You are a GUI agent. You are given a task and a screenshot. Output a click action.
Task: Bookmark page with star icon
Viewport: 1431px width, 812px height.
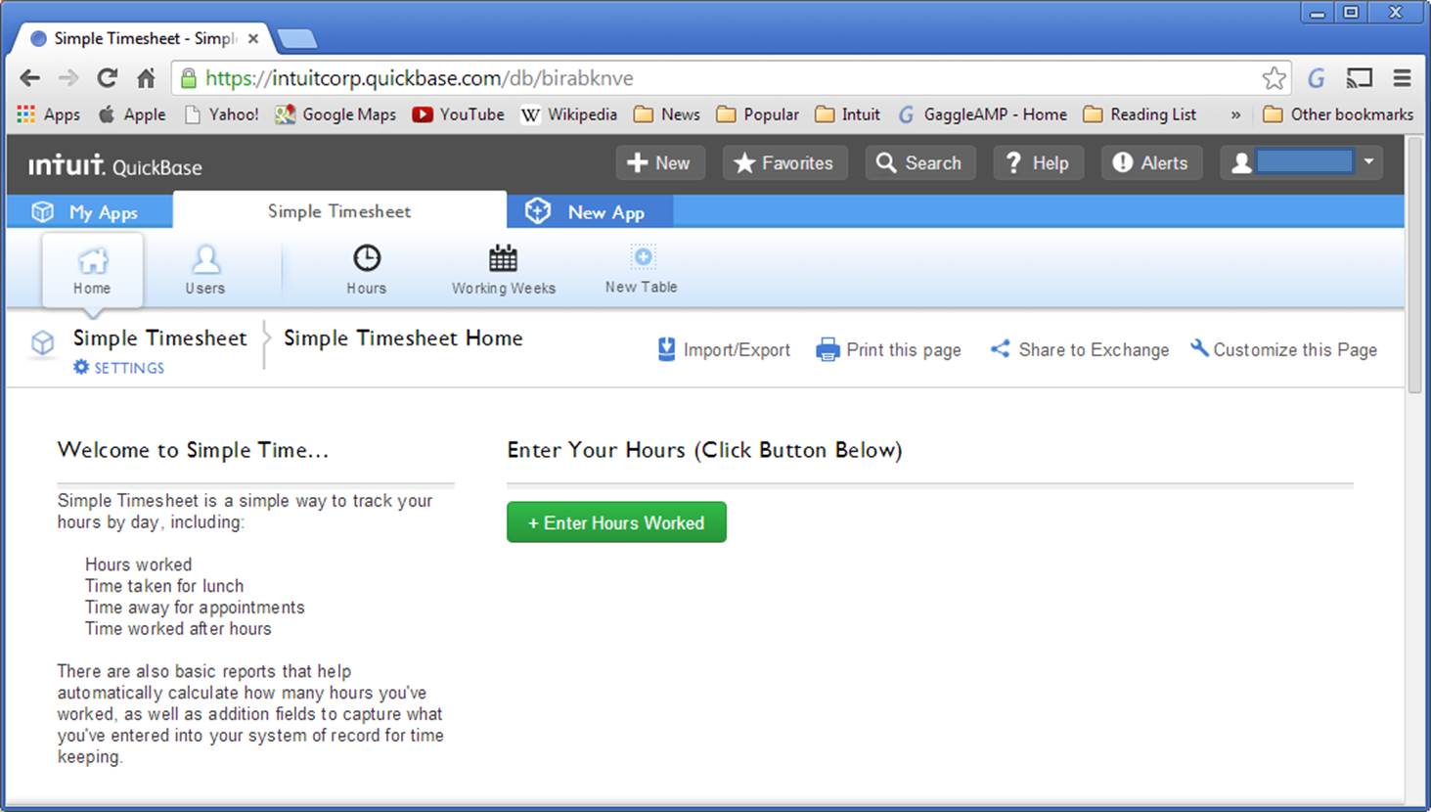(x=1274, y=78)
